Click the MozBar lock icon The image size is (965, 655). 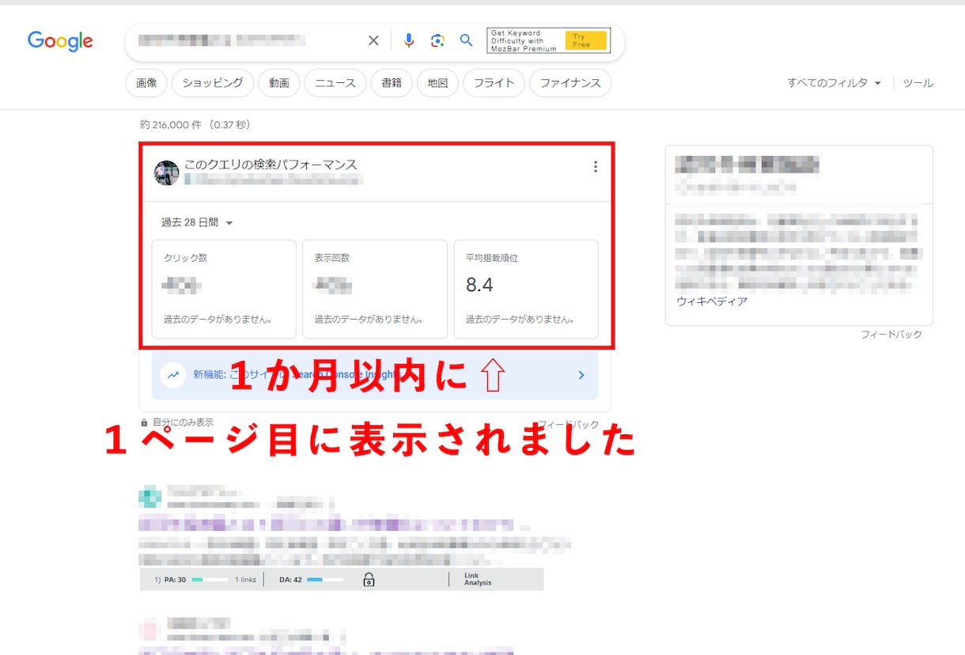click(x=369, y=580)
